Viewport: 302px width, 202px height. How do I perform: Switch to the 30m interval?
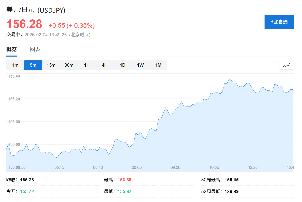69,65
